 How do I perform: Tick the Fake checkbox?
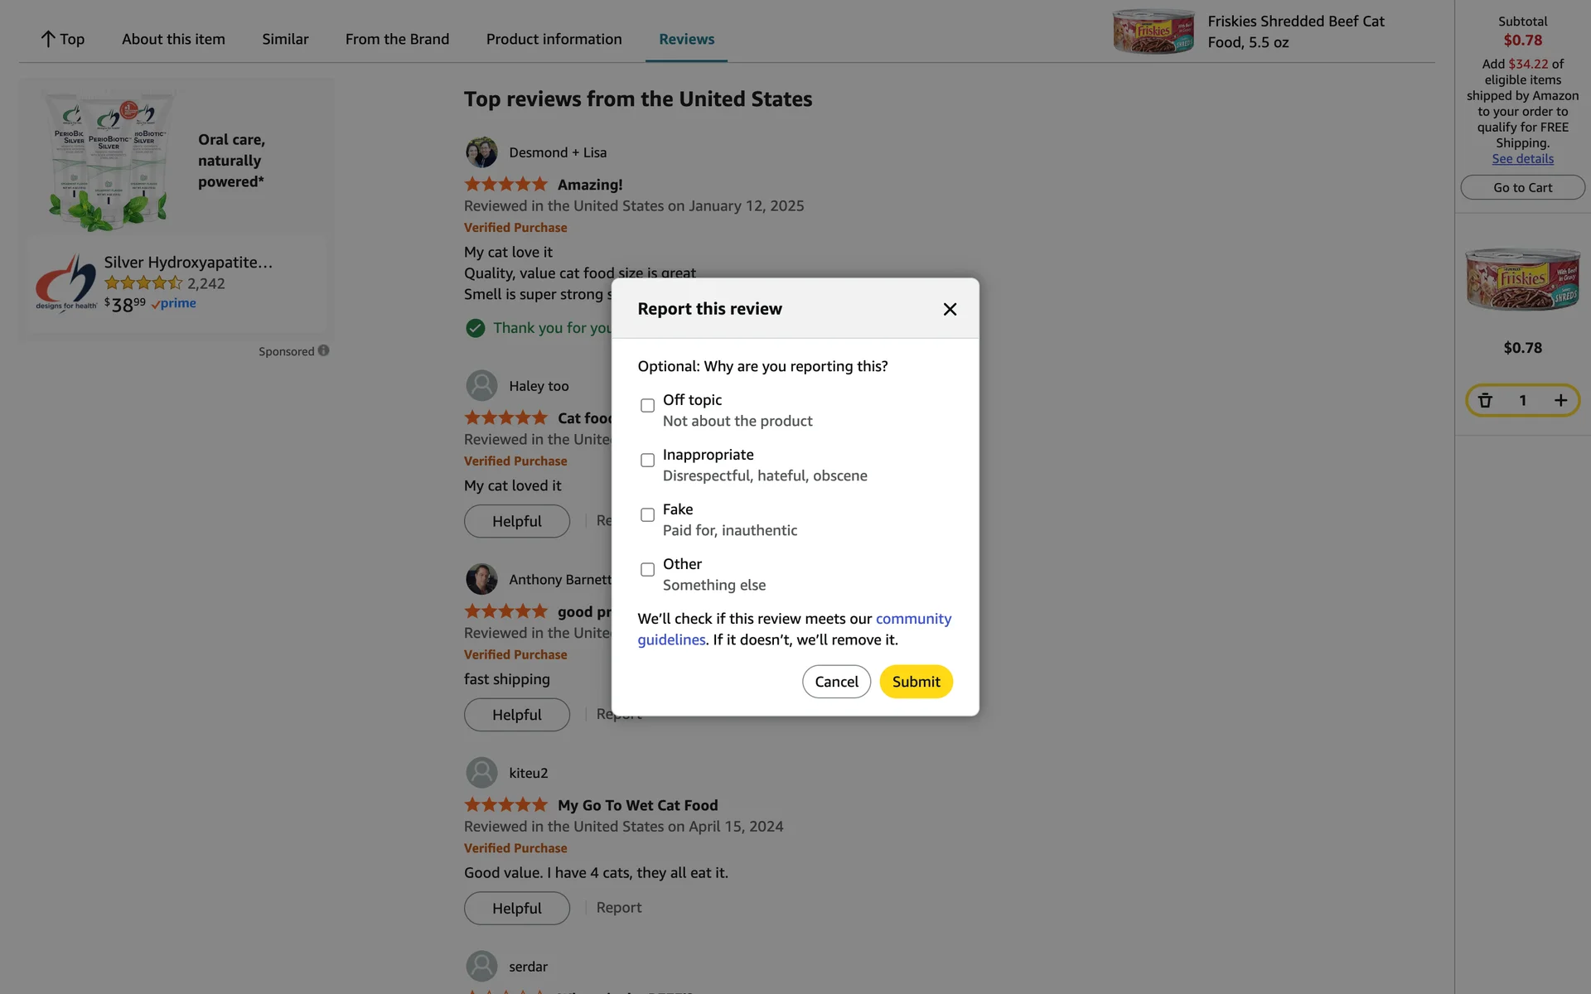tap(647, 514)
